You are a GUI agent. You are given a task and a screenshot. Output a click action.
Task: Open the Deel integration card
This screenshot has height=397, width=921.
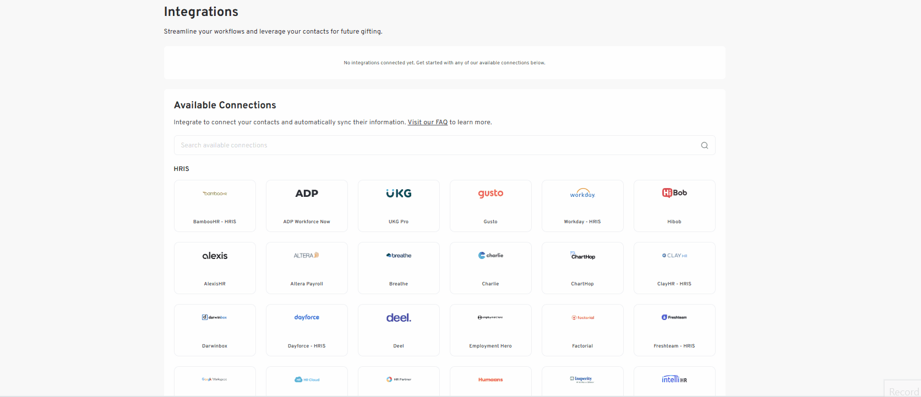pyautogui.click(x=399, y=330)
